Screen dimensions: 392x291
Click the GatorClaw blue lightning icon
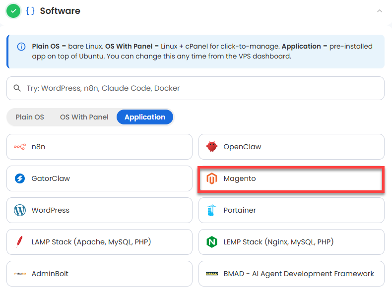[x=20, y=178]
